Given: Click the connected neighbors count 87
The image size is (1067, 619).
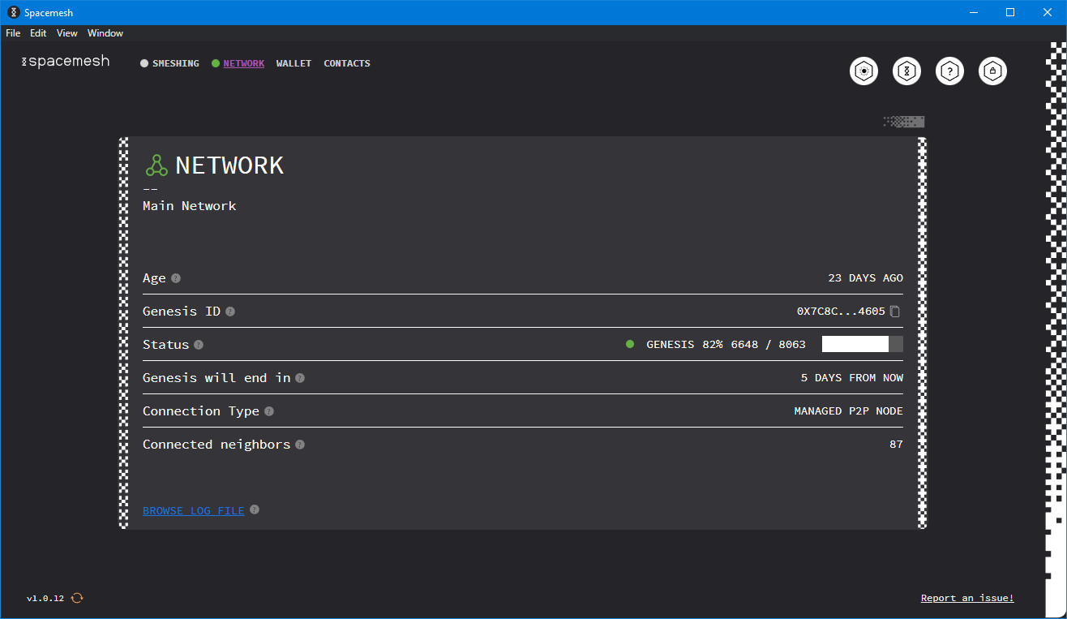Looking at the screenshot, I should pos(896,445).
